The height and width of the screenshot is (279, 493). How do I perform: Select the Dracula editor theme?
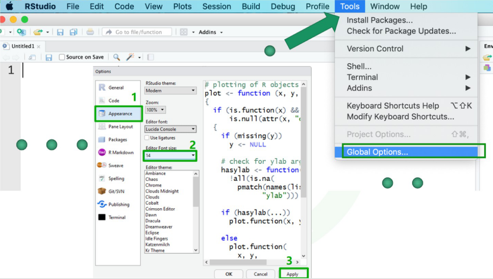153,221
